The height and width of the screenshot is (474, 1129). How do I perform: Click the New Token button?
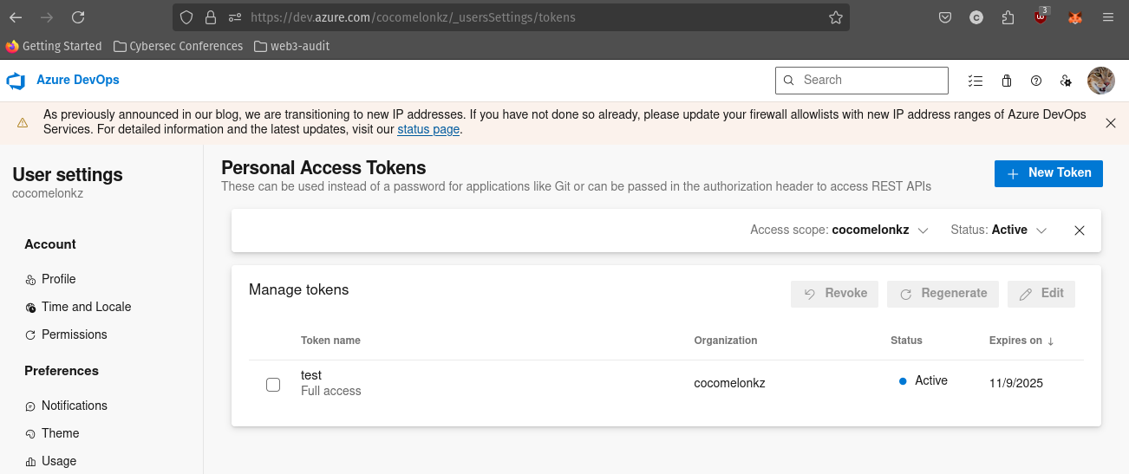pos(1048,173)
